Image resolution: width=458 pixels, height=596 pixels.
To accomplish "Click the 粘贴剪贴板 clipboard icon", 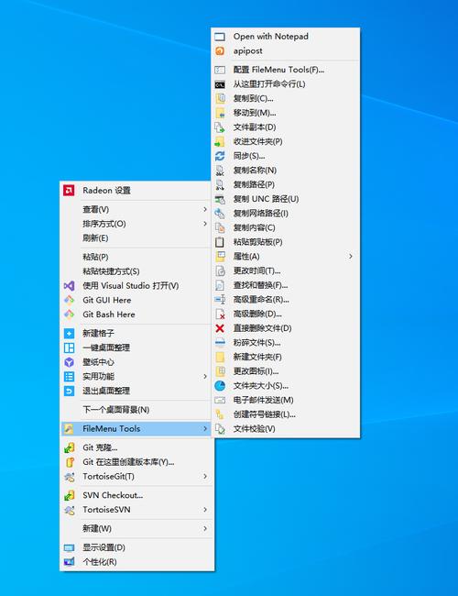I will (220, 242).
